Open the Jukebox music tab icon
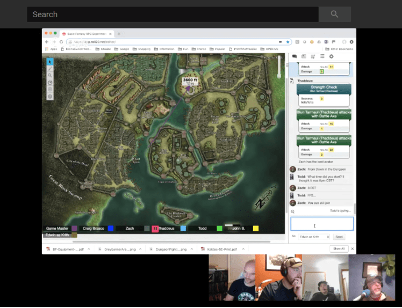The width and height of the screenshot is (402, 308). 313,56
